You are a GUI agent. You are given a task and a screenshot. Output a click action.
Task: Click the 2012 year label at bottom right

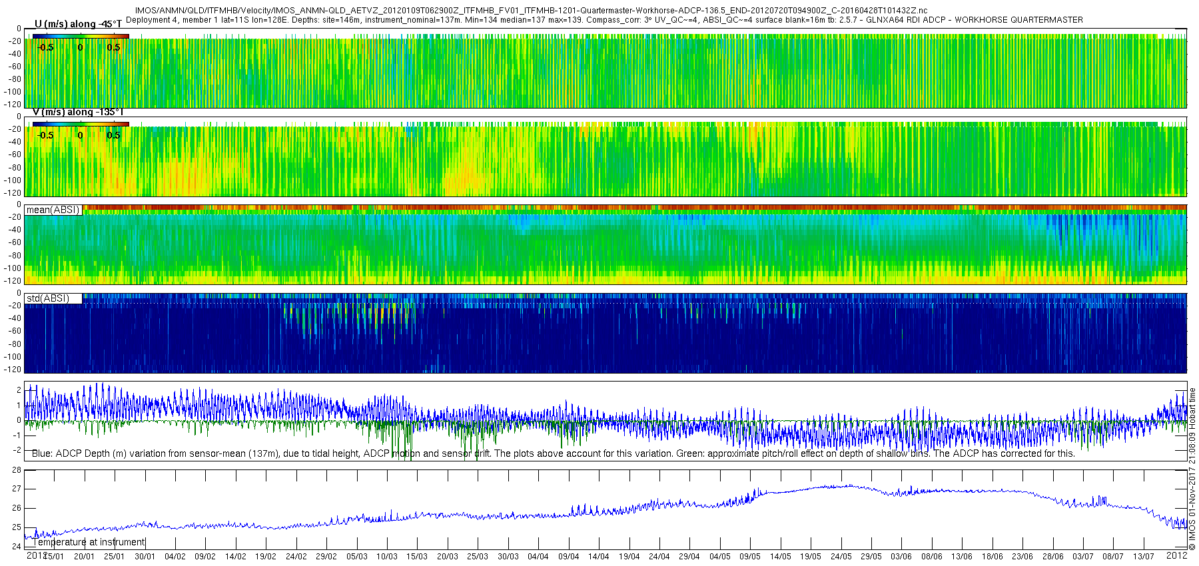tap(1176, 555)
